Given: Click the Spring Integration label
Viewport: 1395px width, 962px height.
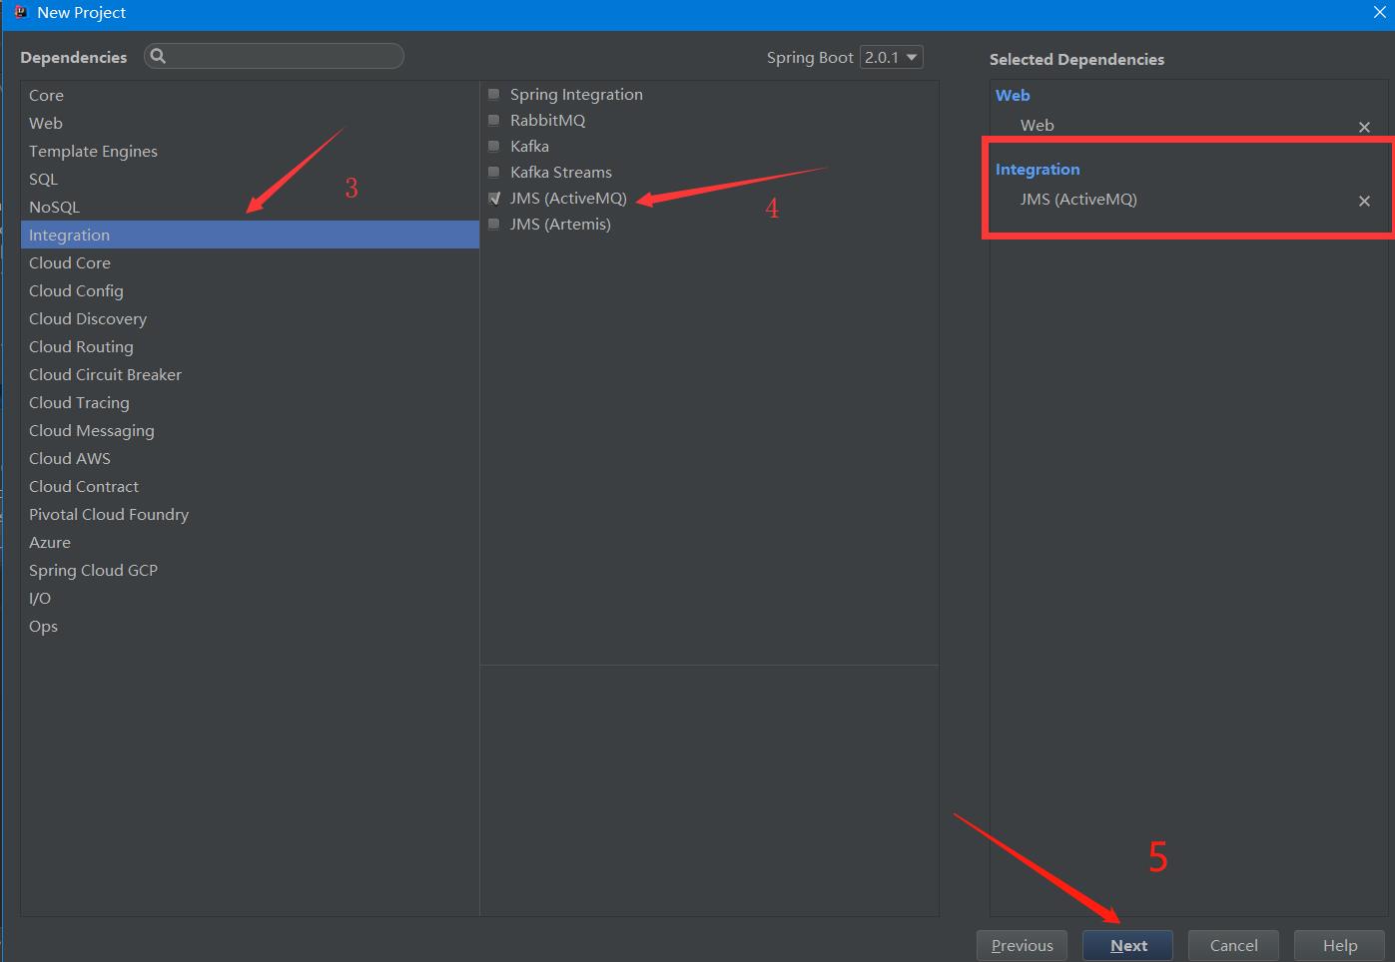Looking at the screenshot, I should click(576, 95).
